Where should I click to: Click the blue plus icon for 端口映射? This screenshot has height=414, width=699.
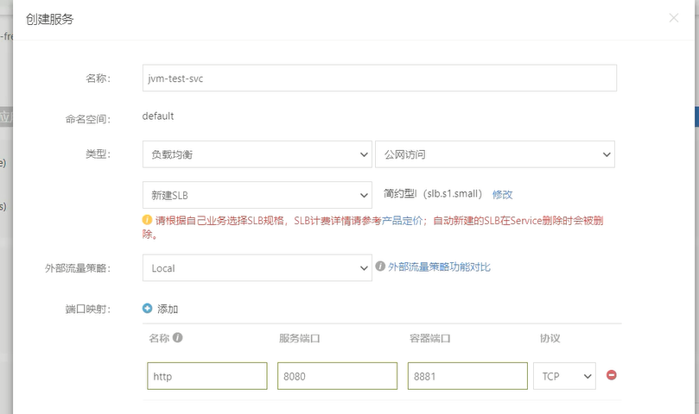click(148, 308)
